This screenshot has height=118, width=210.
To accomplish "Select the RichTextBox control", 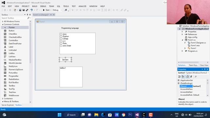I will coord(13,82).
